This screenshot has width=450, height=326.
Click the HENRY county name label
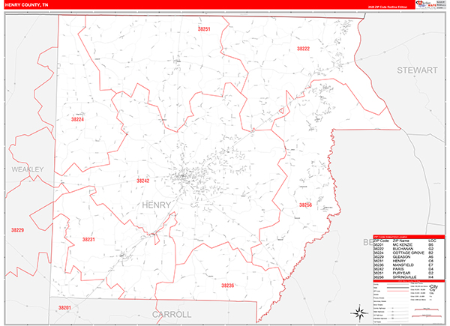157,205
